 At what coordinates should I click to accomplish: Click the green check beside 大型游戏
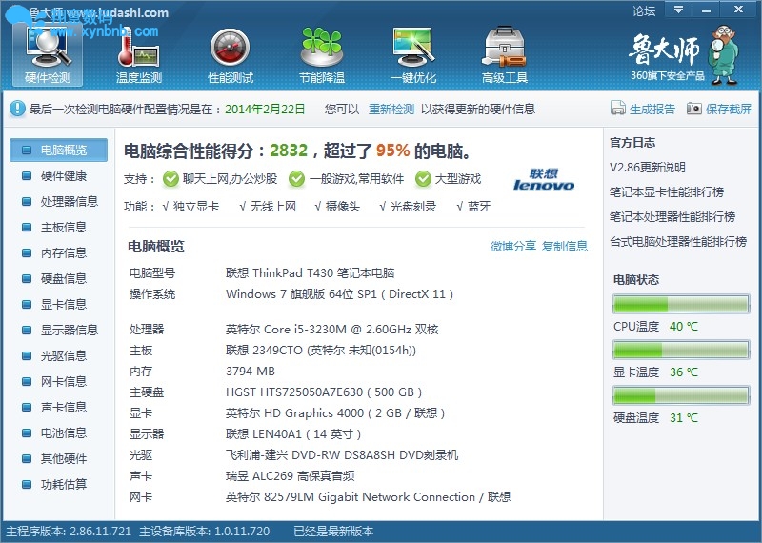[423, 179]
